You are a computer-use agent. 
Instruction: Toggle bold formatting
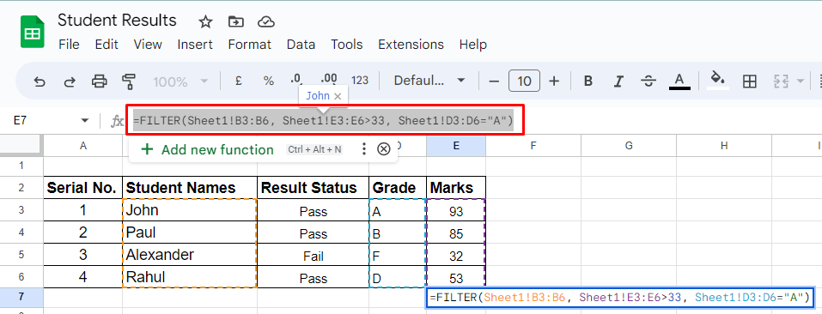pos(588,82)
